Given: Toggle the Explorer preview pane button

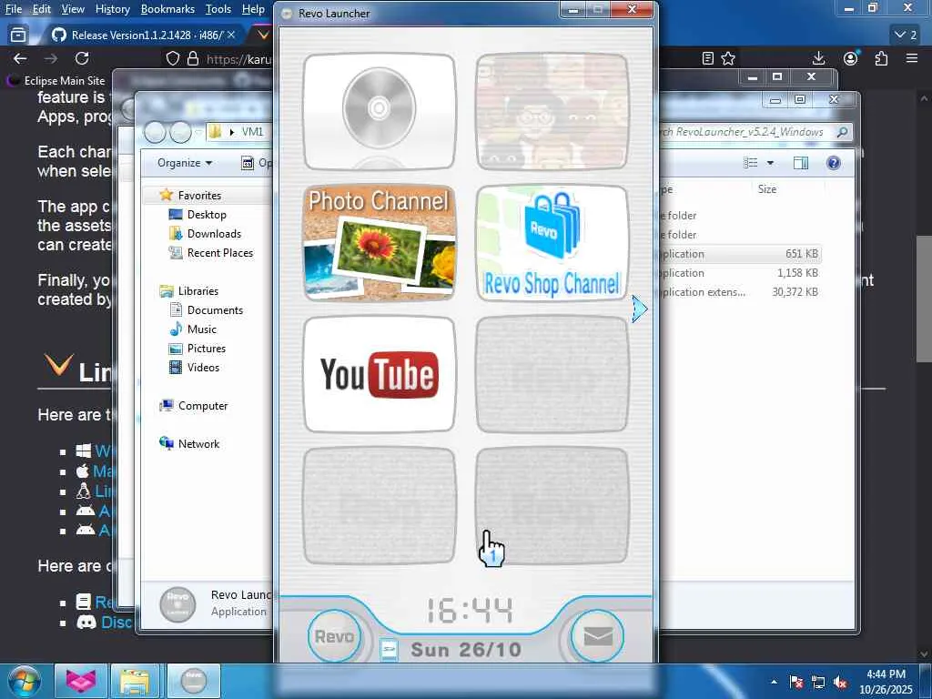Looking at the screenshot, I should (x=801, y=163).
